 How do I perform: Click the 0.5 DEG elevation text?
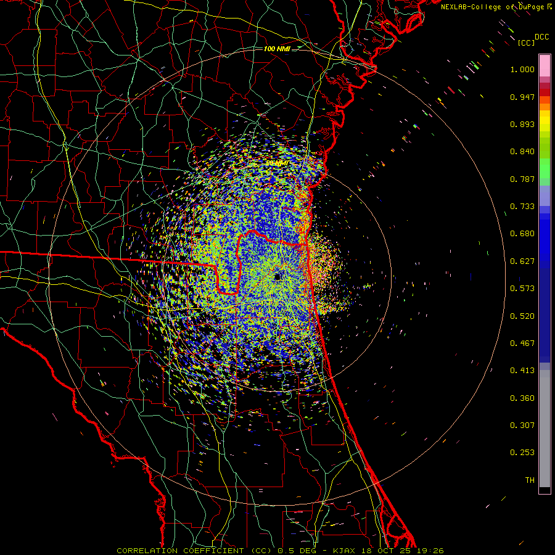296,551
